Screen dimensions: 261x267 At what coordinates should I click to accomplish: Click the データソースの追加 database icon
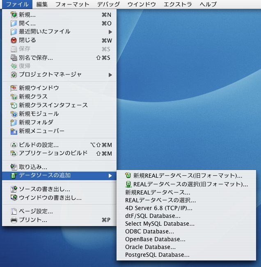(14, 176)
